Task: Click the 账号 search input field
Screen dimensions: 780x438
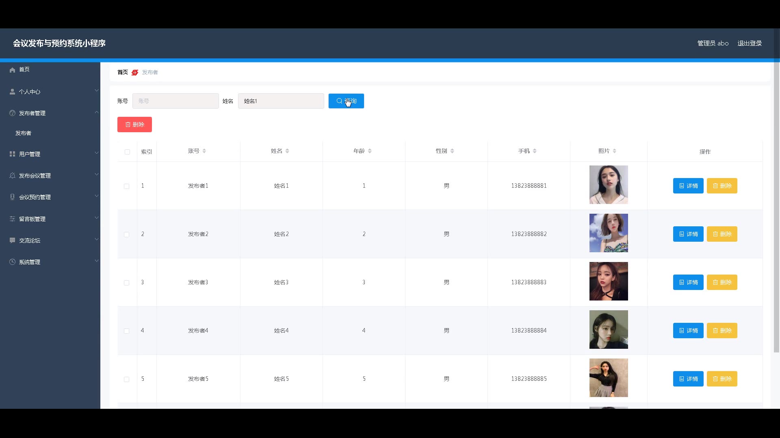Action: coord(175,101)
